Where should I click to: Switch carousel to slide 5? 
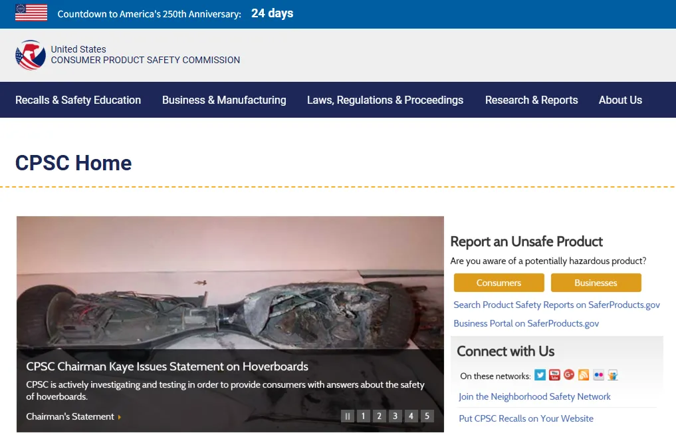[427, 416]
